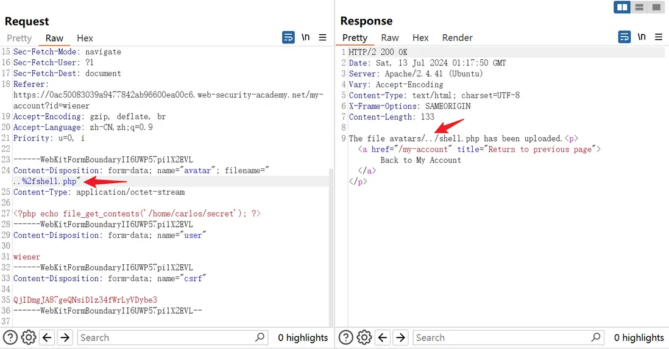
Task: Click 'Content-Length: 133' response header
Action: point(391,117)
